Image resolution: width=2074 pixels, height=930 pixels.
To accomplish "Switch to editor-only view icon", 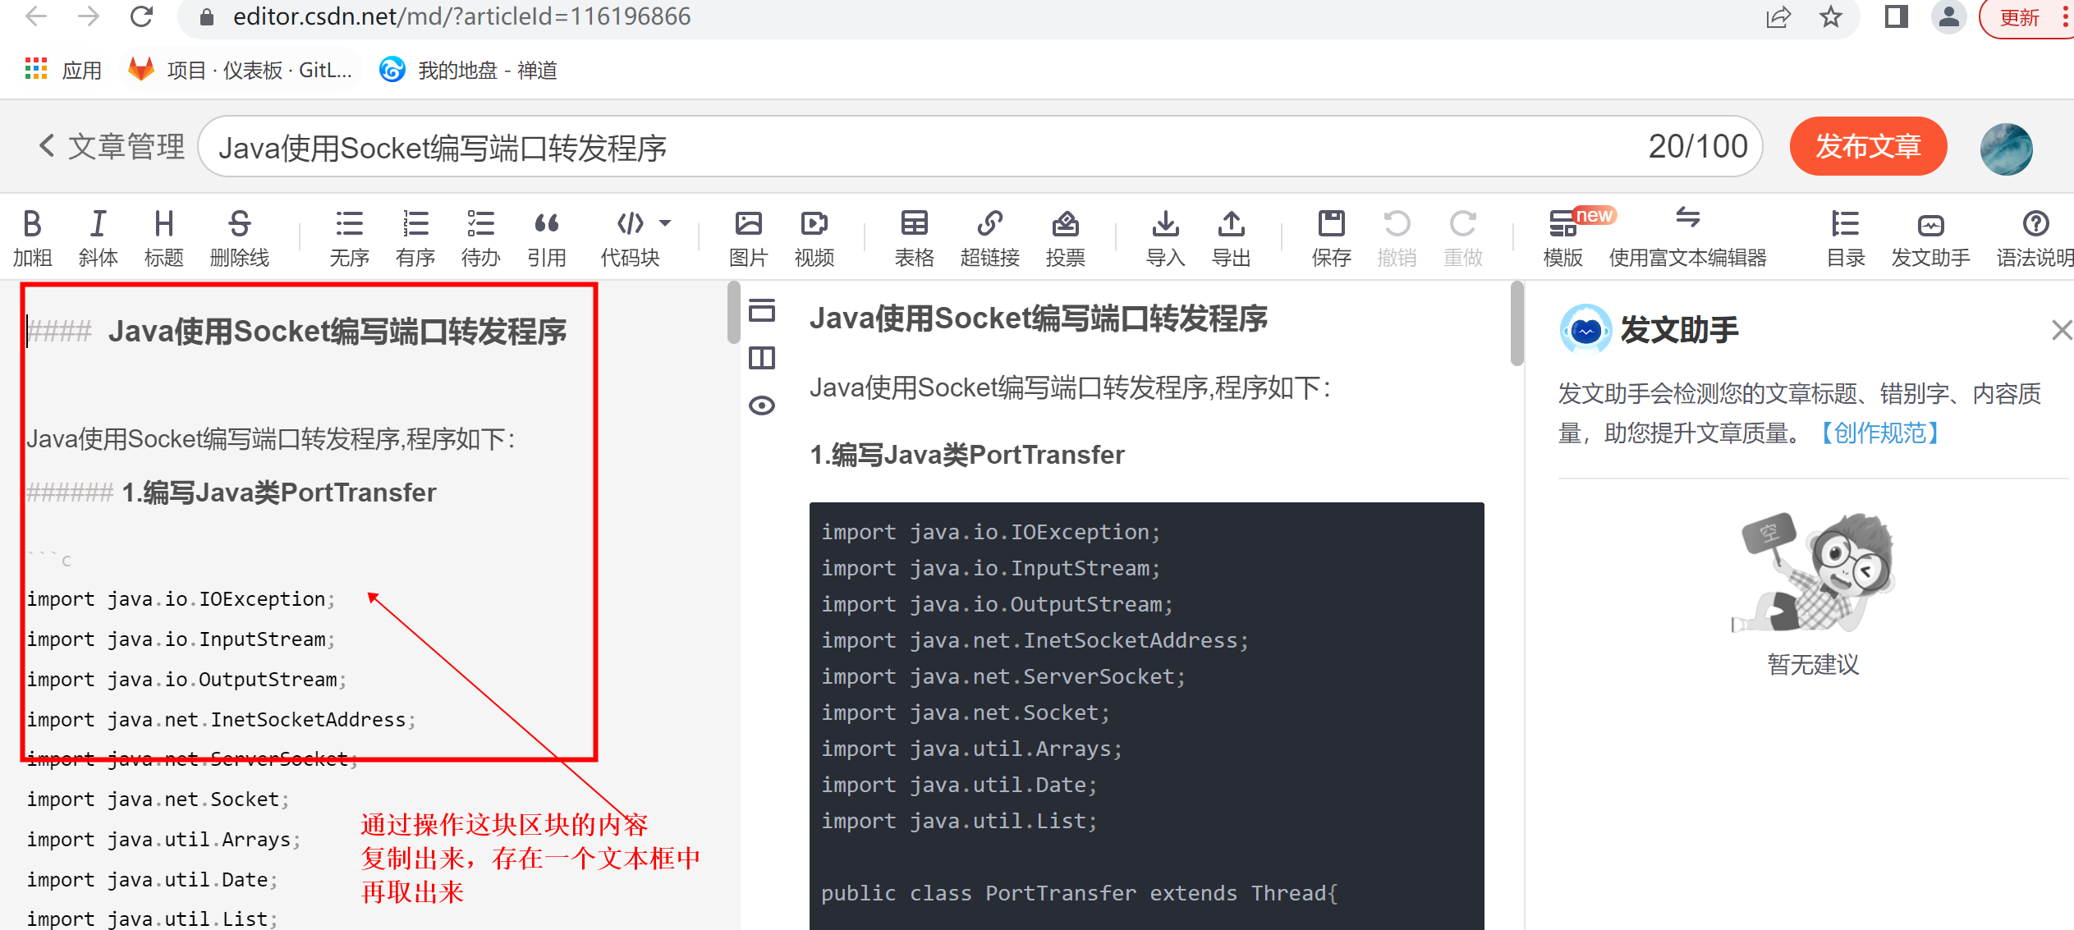I will (x=762, y=310).
